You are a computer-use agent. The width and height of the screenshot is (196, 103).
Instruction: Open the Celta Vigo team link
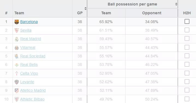pos(29,73)
